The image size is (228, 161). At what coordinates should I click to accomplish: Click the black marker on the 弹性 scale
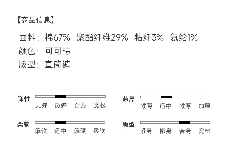point(61,96)
